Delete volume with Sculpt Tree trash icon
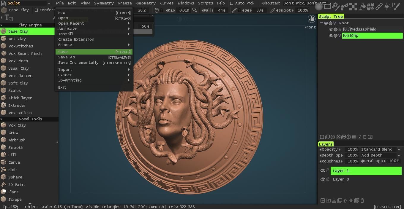The width and height of the screenshot is (404, 209). point(365,137)
